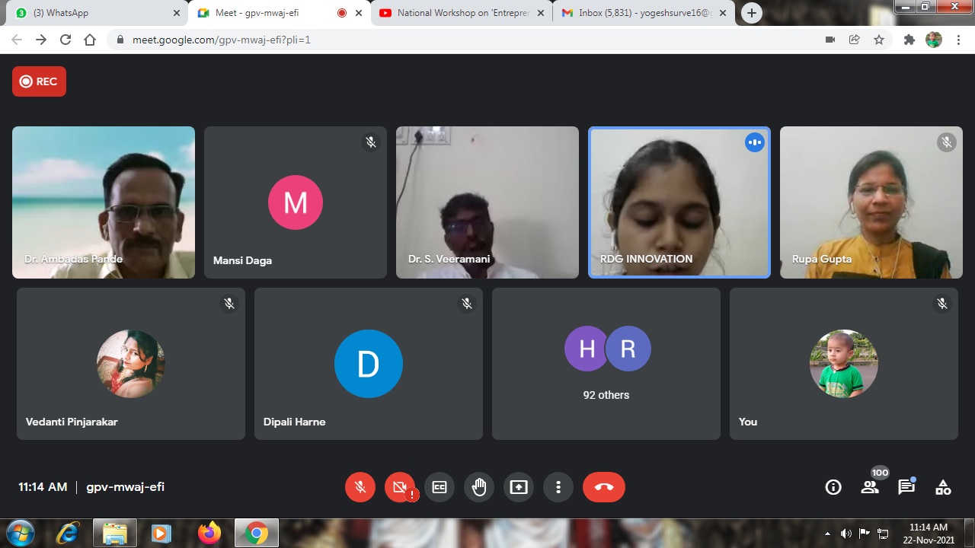Click the red REC recording indicator
The image size is (975, 548).
(x=39, y=81)
